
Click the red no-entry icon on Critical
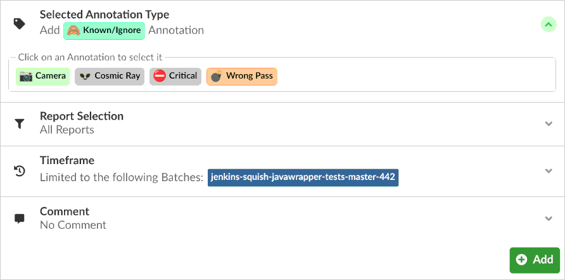(x=160, y=76)
